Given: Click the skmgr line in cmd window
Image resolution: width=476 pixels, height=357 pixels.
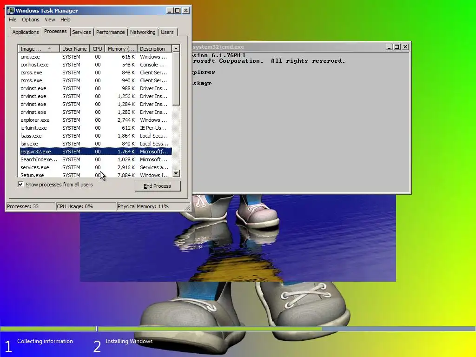Looking at the screenshot, I should 202,83.
